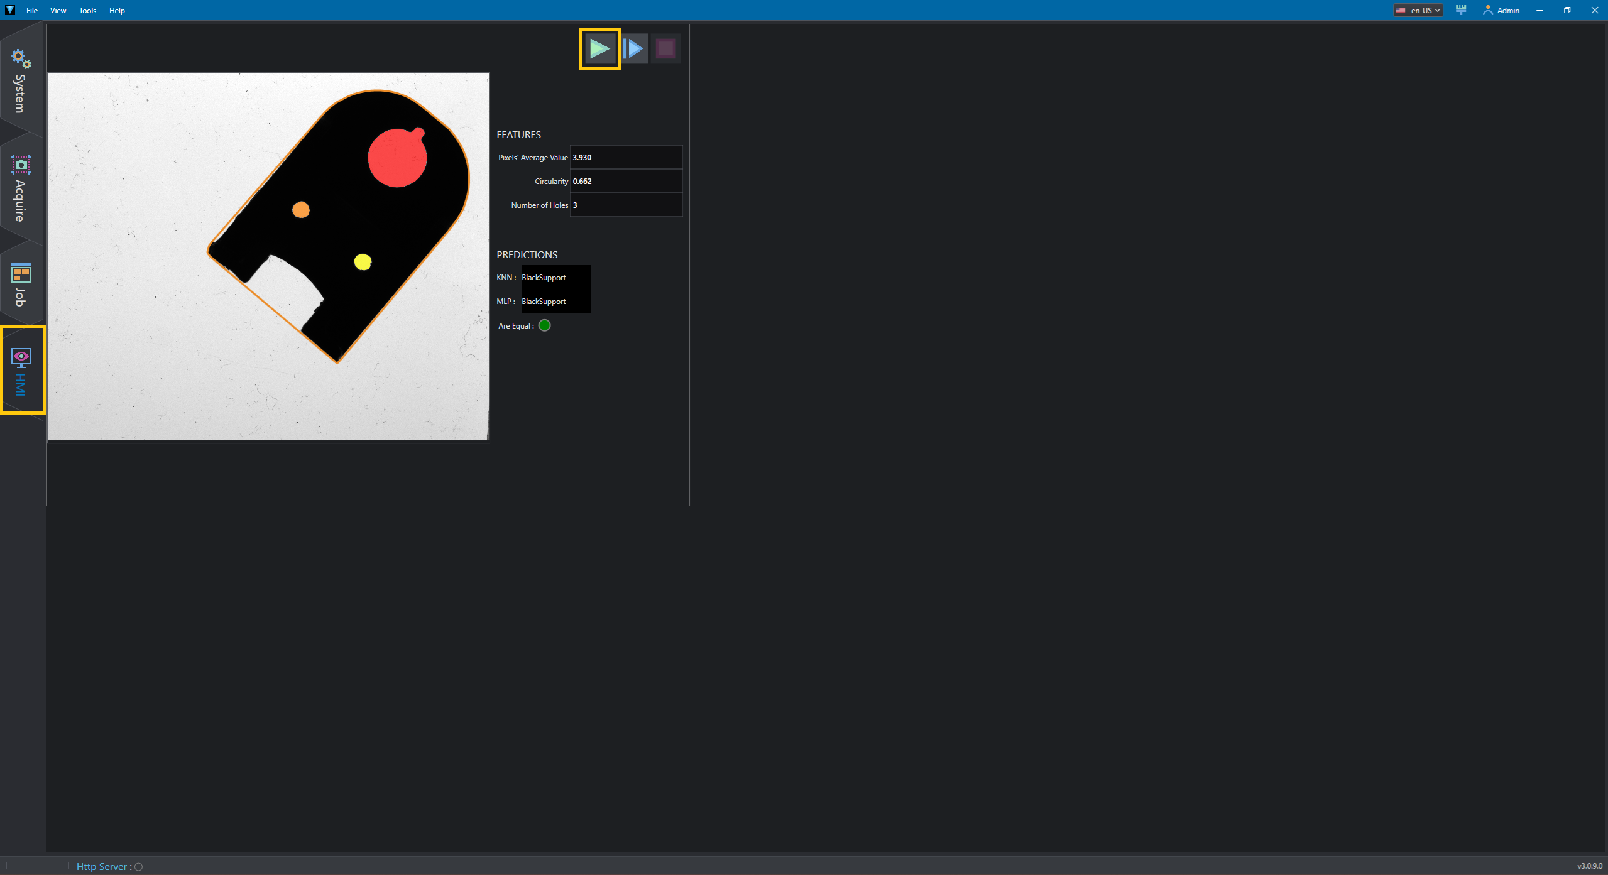Open the Acquire camera tab
This screenshot has width=1608, height=875.
[21, 187]
